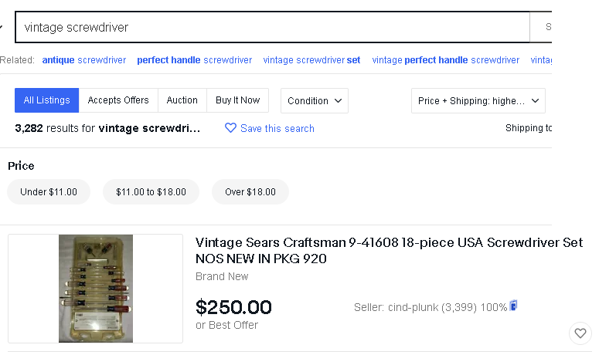
Task: Open the Craftsman screwdriver set thumbnail
Action: pos(96,289)
